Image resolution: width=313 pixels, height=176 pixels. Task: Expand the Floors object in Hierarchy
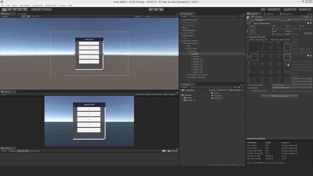tap(180, 28)
